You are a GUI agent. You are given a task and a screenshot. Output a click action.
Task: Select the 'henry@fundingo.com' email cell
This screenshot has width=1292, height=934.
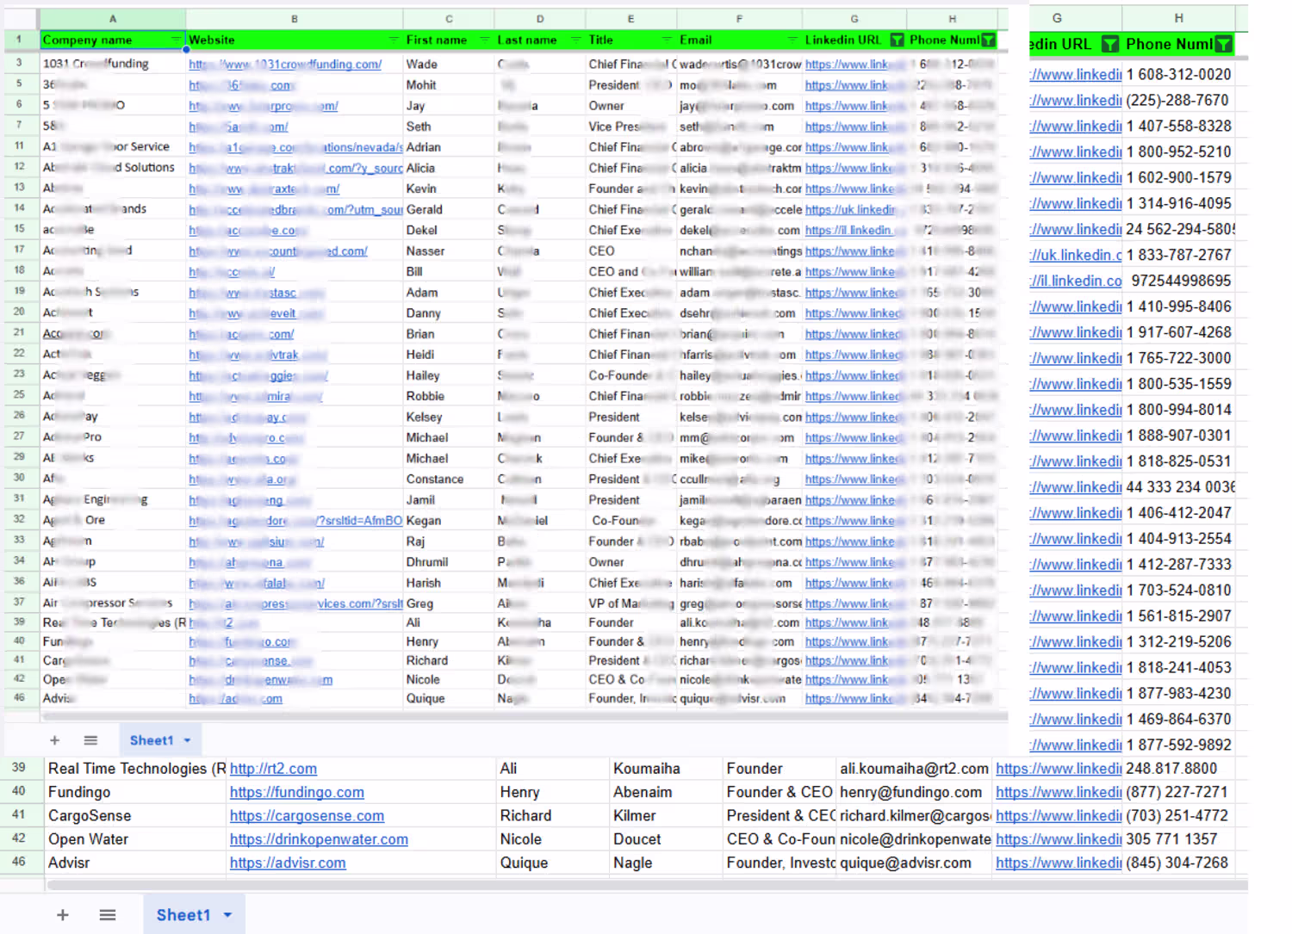coord(914,792)
